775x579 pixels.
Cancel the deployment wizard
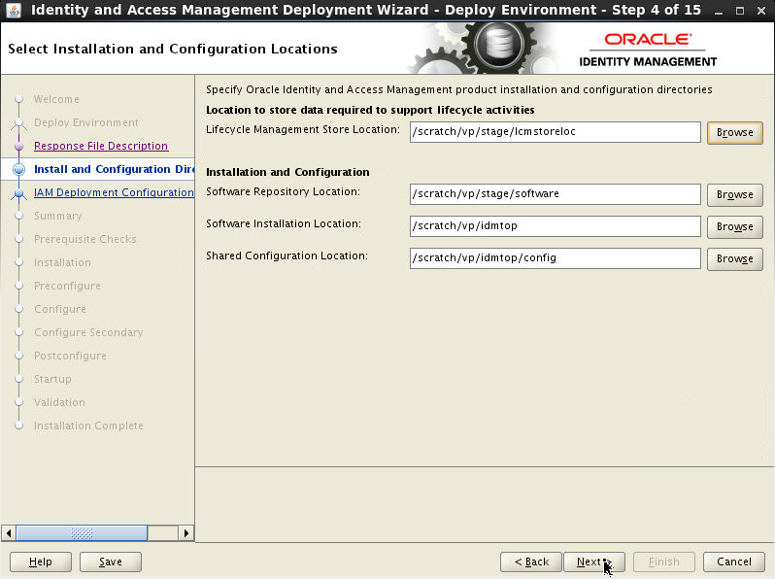[x=734, y=562]
